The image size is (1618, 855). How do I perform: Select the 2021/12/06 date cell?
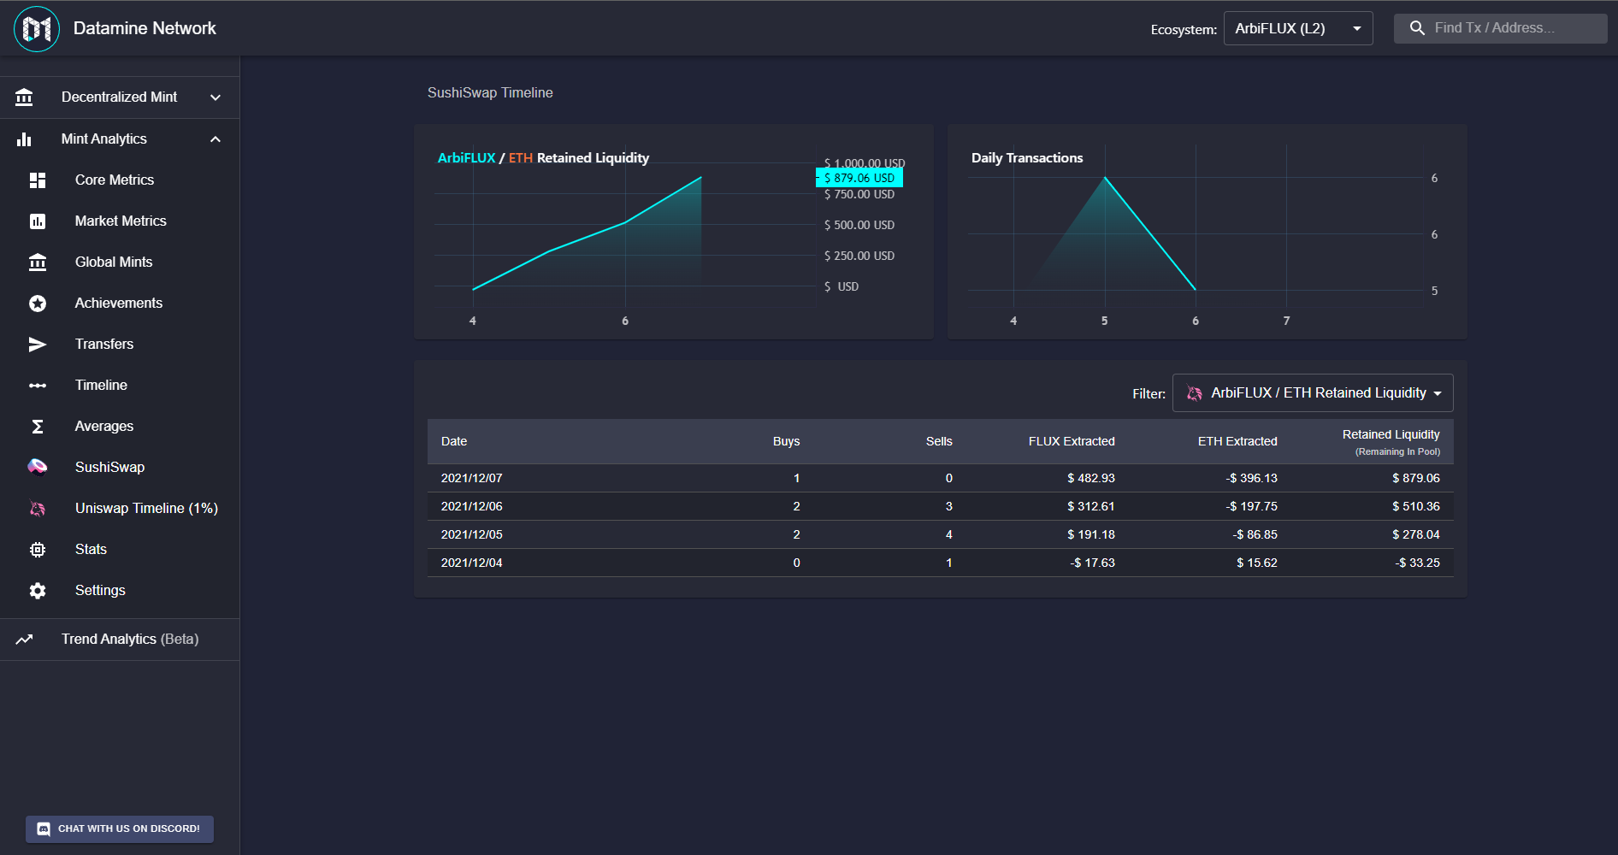472,507
